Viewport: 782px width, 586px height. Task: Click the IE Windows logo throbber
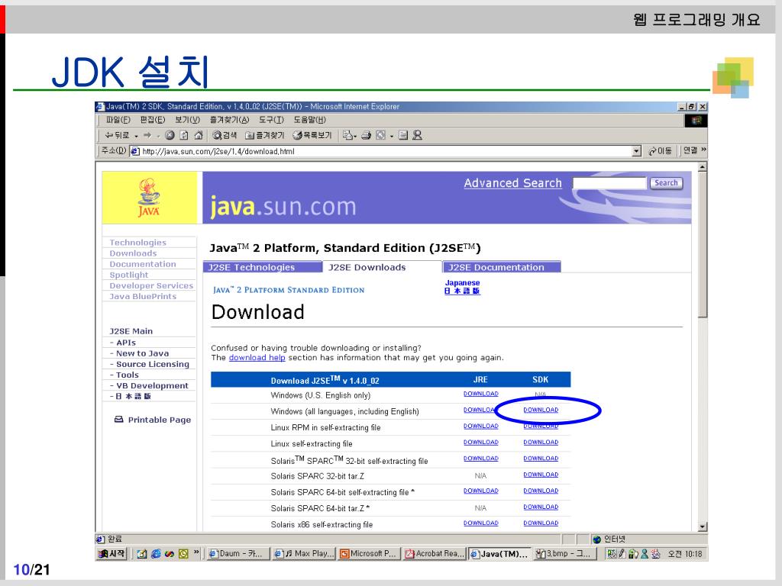[x=696, y=120]
